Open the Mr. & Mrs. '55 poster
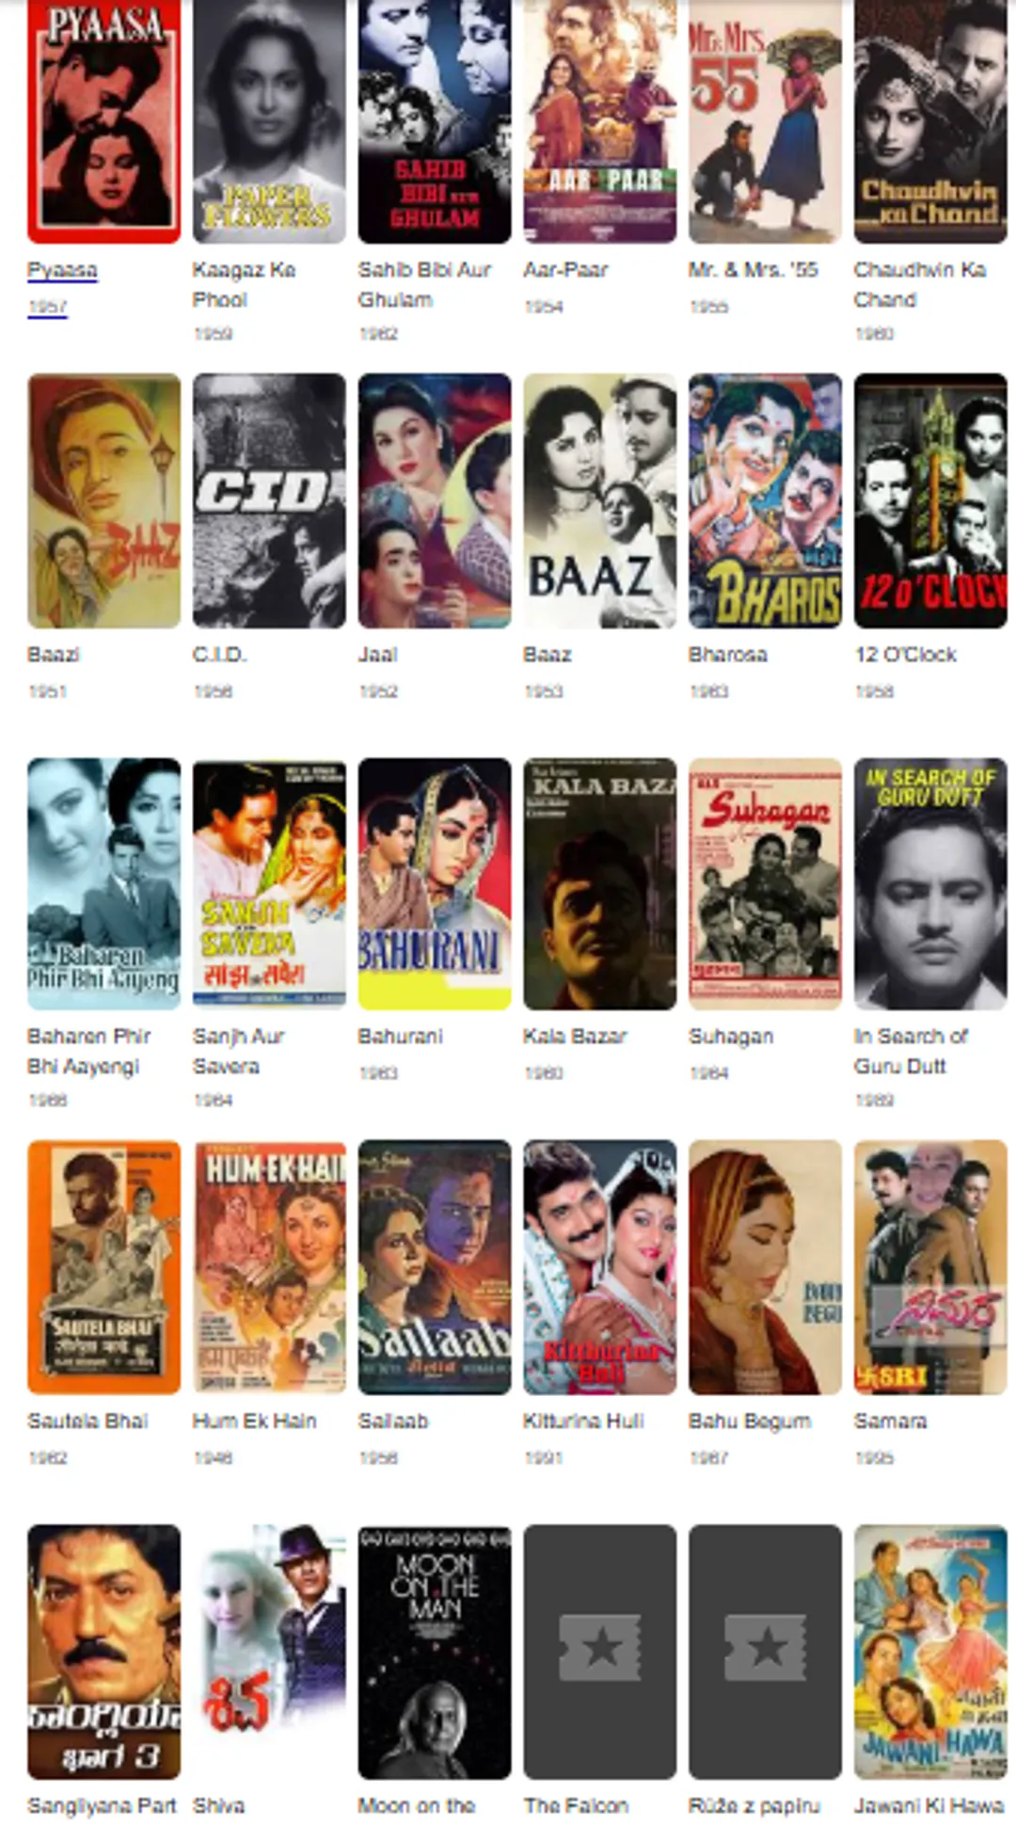The width and height of the screenshot is (1016, 1825). (765, 121)
